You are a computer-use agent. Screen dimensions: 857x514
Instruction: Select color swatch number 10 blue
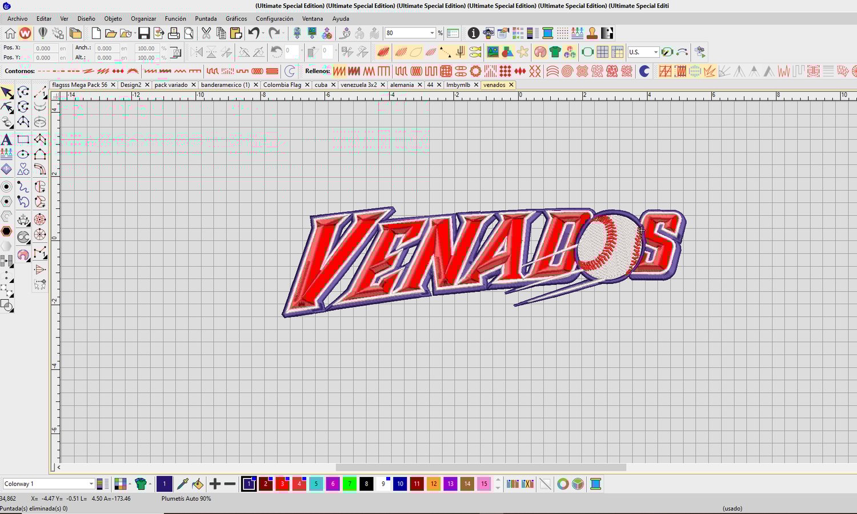(400, 484)
